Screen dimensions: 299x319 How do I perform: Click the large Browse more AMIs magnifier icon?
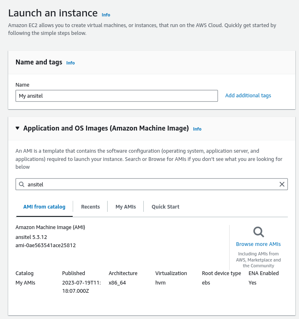click(x=259, y=232)
